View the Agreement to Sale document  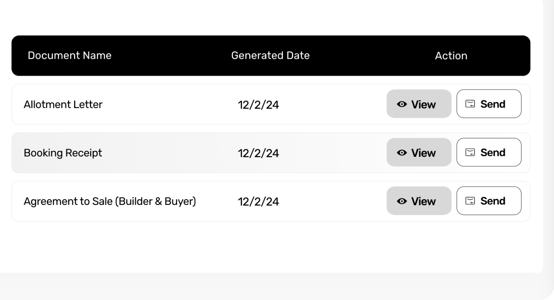419,201
